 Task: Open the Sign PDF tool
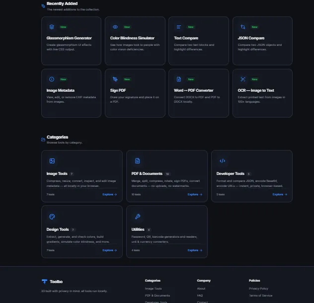(x=135, y=93)
